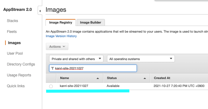This screenshot has height=109, width=208.
Task: Open Private and shared with others dropdown
Action: [76, 59]
